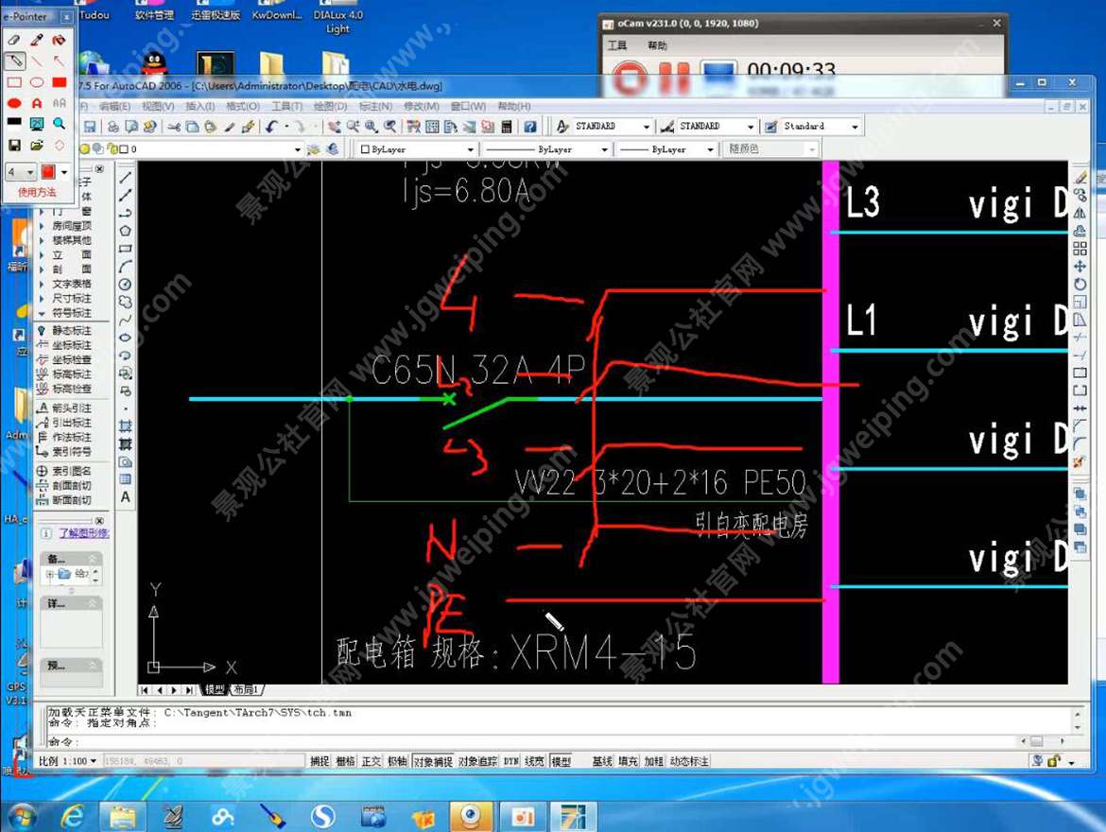Viewport: 1106px width, 832px height.
Task: Click the magnifier tool in e-Pointer
Action: (60, 124)
